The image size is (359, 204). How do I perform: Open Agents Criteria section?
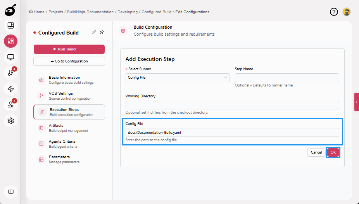69,143
